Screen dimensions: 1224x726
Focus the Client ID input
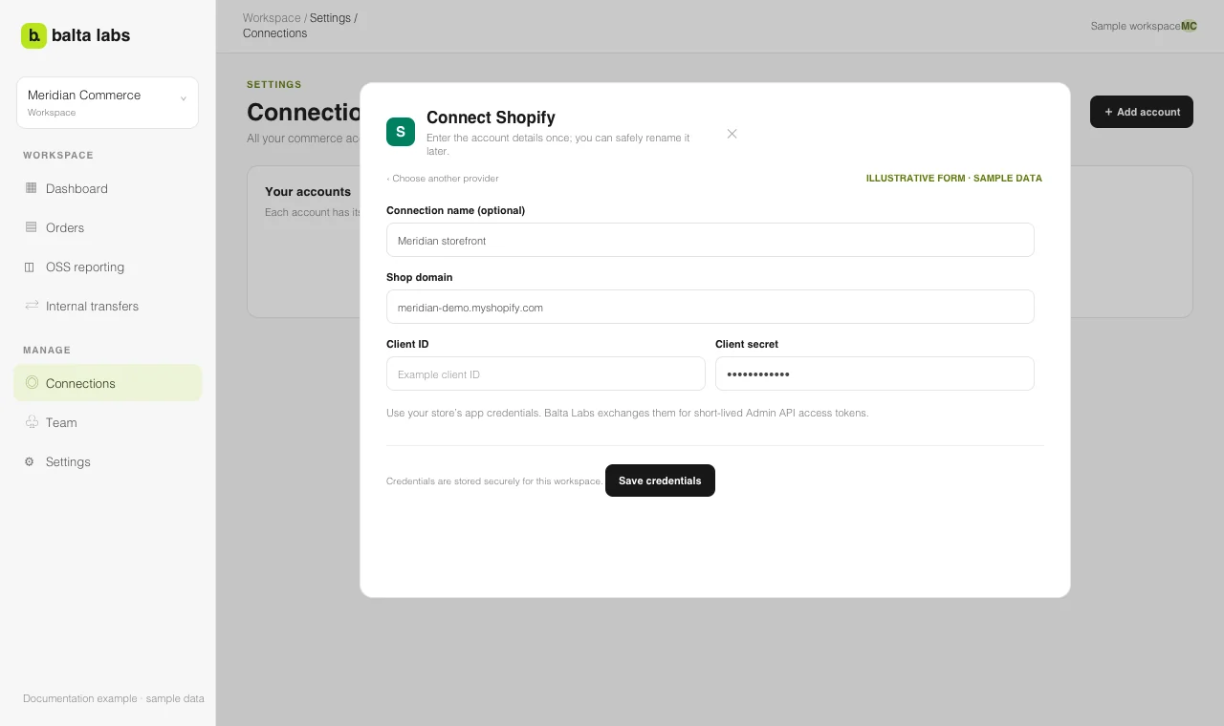546,374
